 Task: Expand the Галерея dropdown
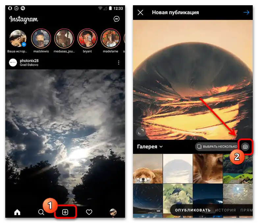pos(150,147)
